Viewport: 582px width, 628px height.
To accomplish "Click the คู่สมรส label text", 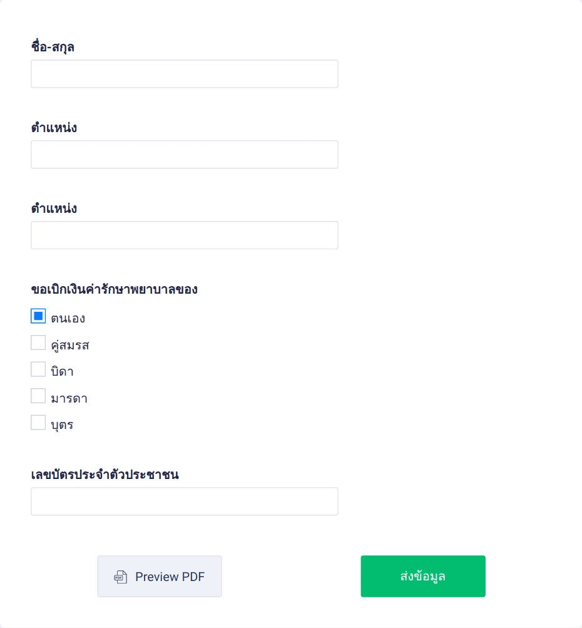I will 71,344.
